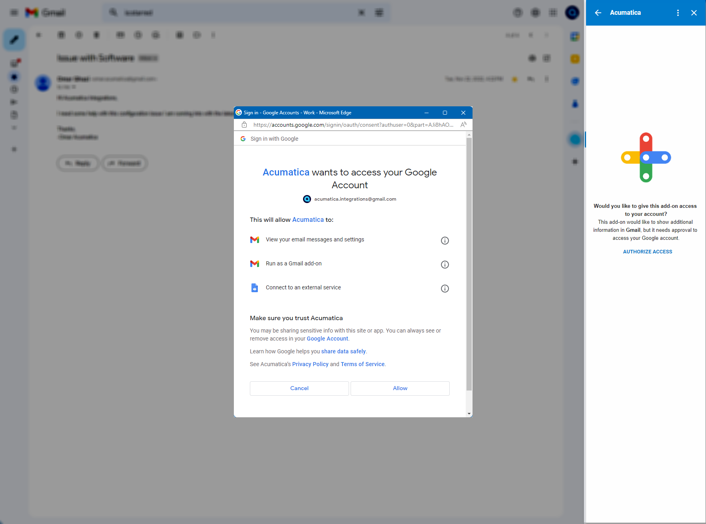Viewport: 706px width, 524px height.
Task: Click the Google logo in Sign in with Google bar
Action: [x=243, y=139]
